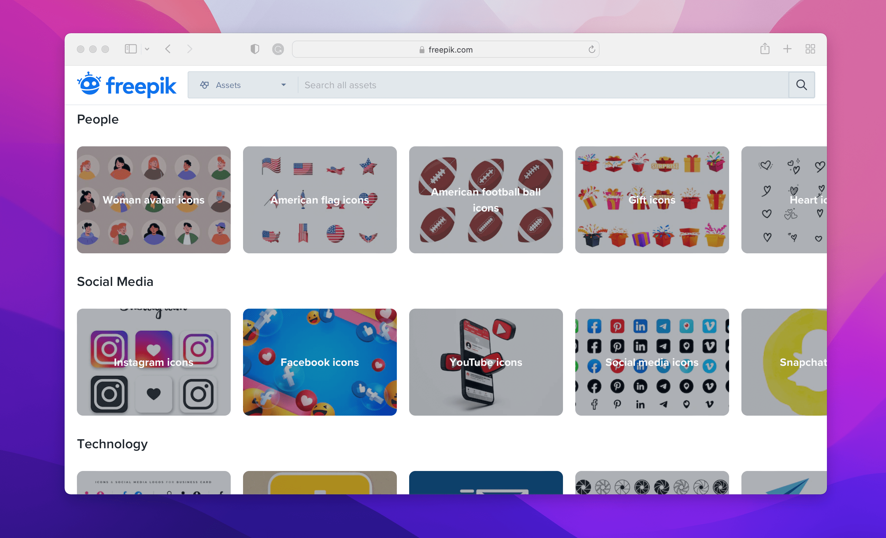Image resolution: width=886 pixels, height=538 pixels.
Task: Open the Social media icons card
Action: 652,362
